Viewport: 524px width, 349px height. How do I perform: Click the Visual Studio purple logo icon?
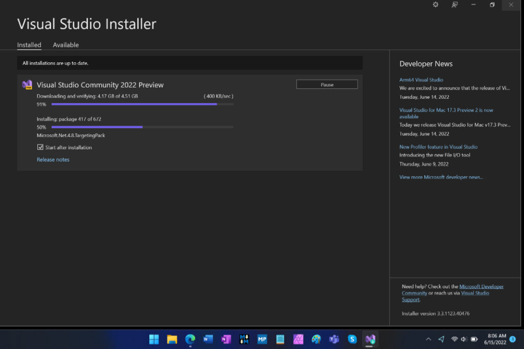[27, 85]
